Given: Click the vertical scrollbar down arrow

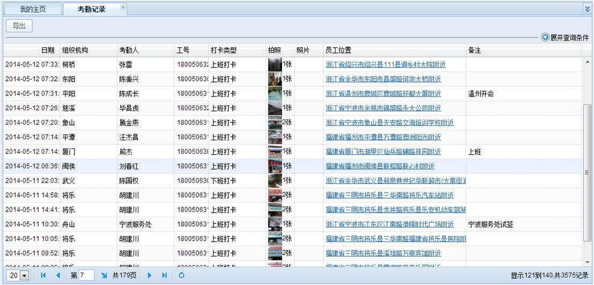Looking at the screenshot, I should coord(588,262).
